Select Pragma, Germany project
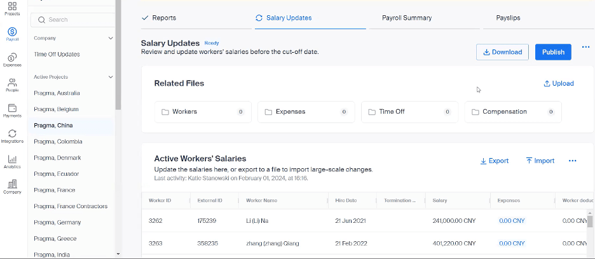This screenshot has width=595, height=259. [57, 223]
